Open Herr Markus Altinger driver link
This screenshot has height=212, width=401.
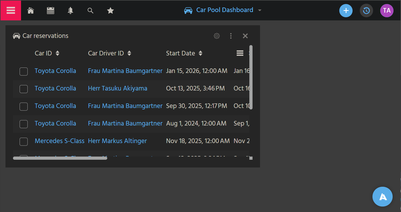[x=117, y=141]
